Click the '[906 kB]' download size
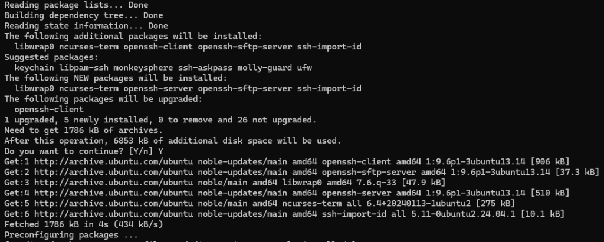This screenshot has height=242, width=604. [x=550, y=161]
